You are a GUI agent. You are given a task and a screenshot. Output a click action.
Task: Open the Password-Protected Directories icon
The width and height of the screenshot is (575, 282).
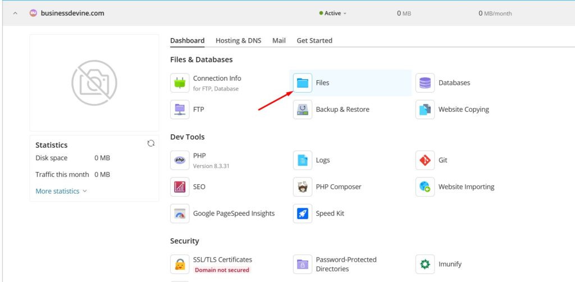pos(303,264)
